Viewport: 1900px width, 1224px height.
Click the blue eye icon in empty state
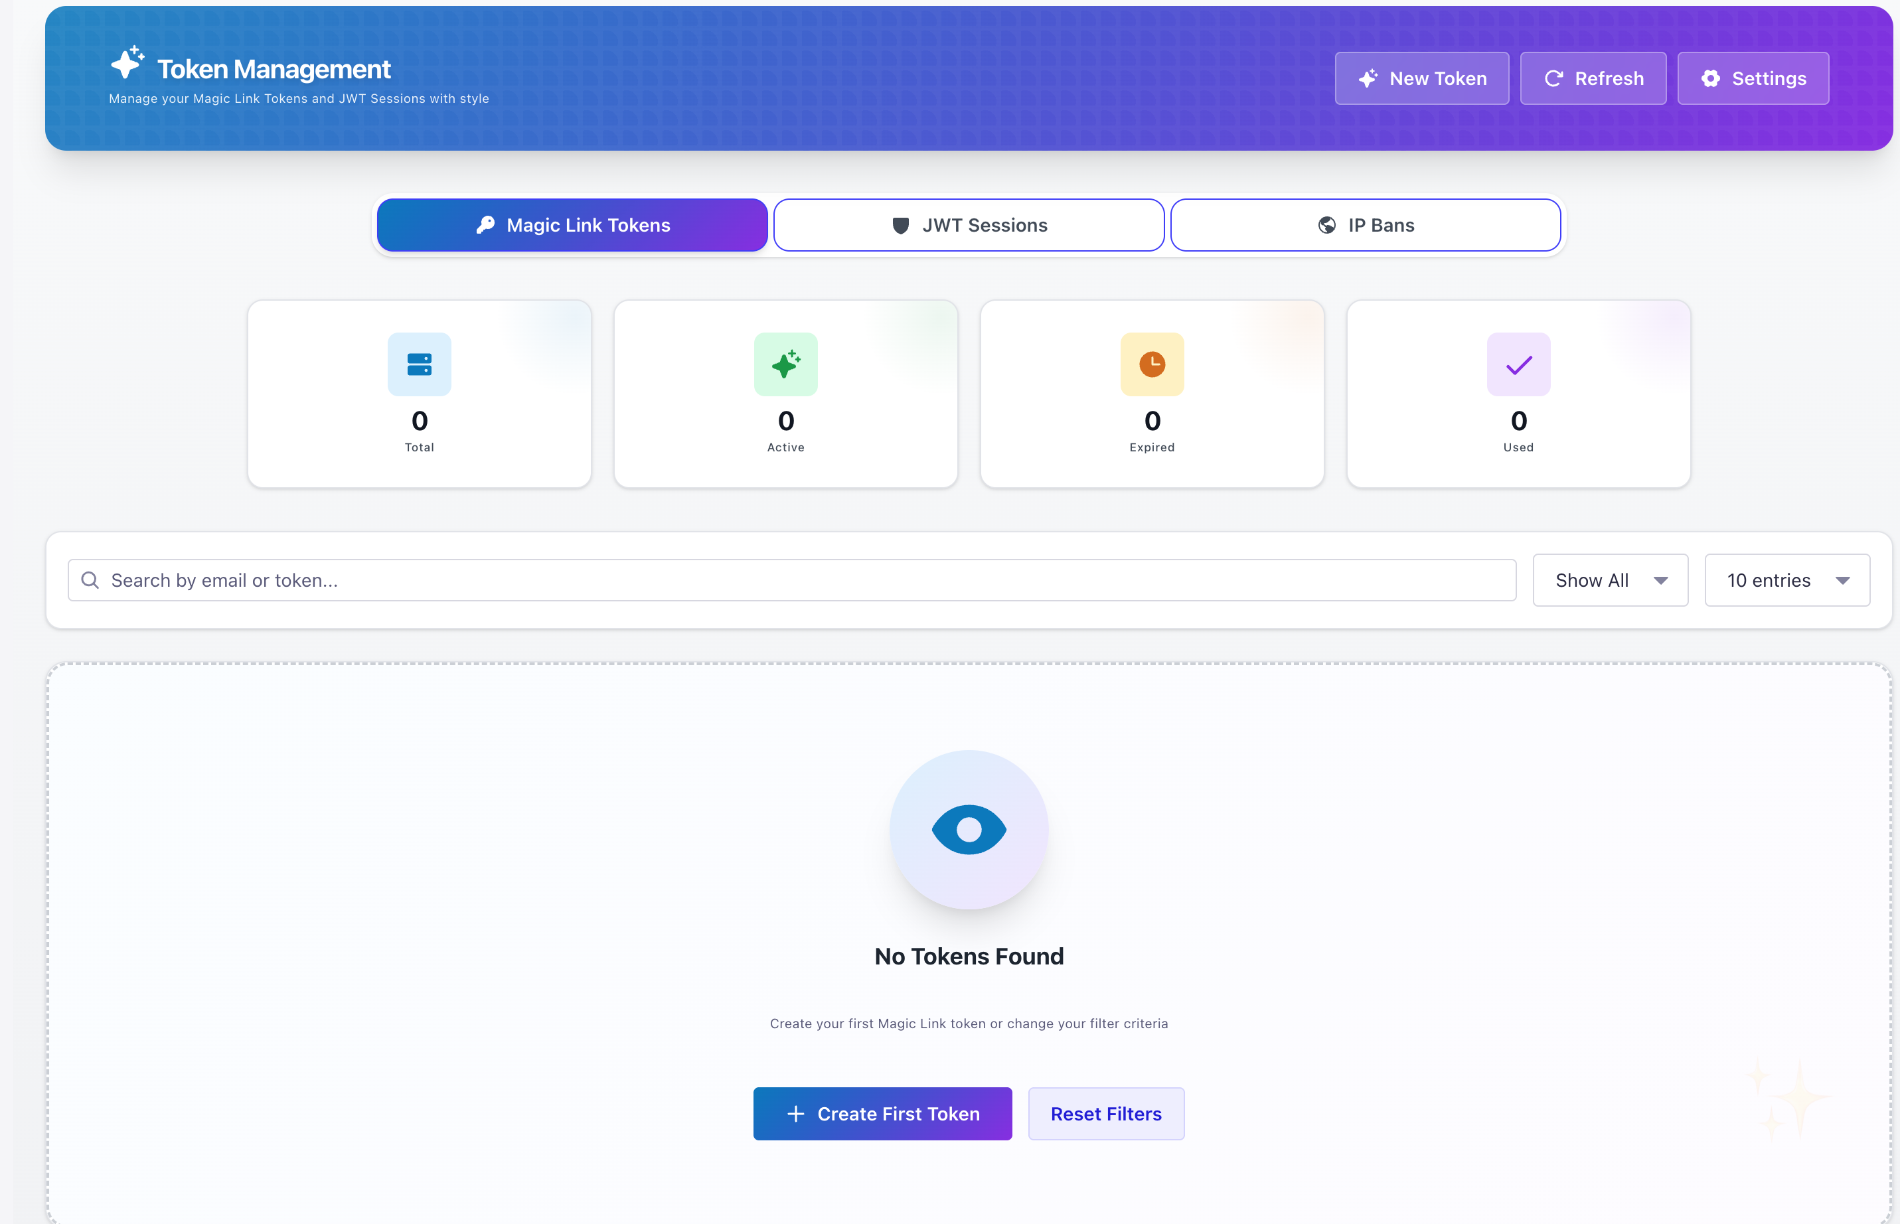[x=969, y=829]
